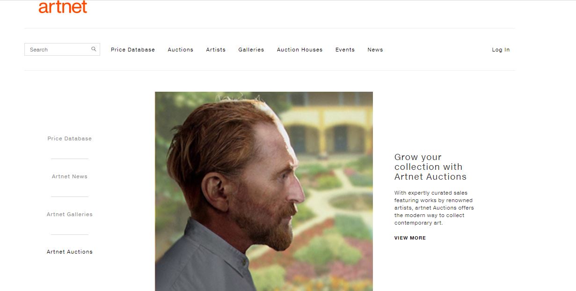Click the VIEW MORE link
576x291 pixels.
[410, 238]
